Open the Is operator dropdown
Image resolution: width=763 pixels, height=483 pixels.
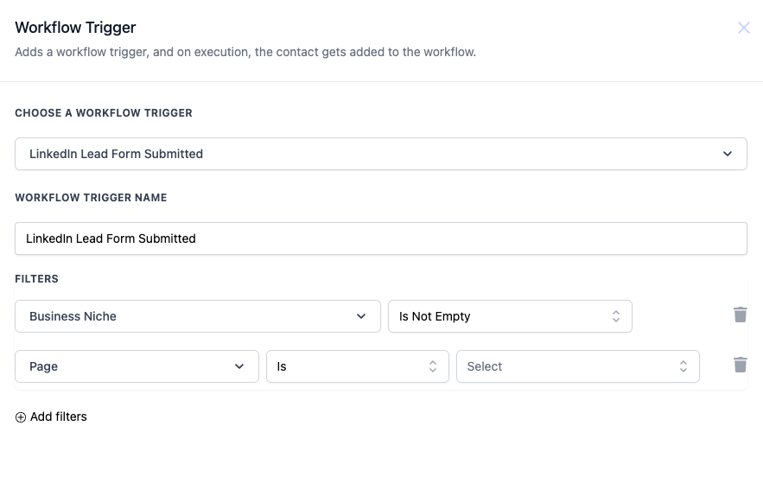click(x=358, y=366)
